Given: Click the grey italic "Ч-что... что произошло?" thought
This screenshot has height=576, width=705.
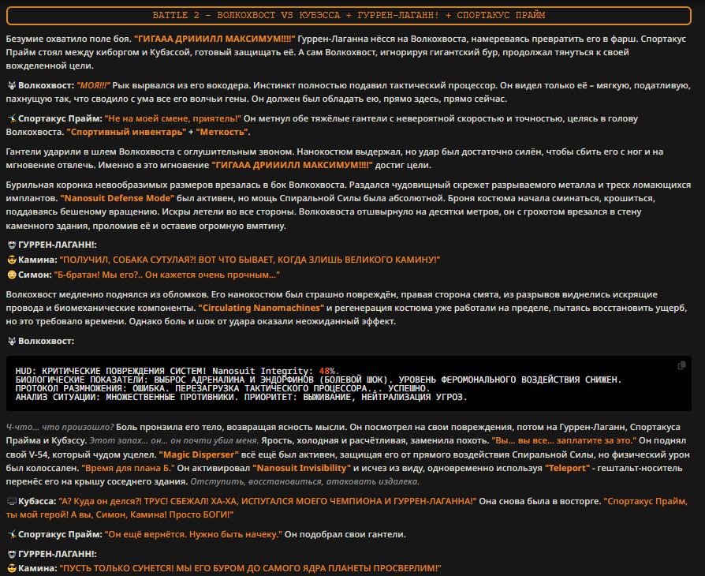Looking at the screenshot, I should click(60, 427).
